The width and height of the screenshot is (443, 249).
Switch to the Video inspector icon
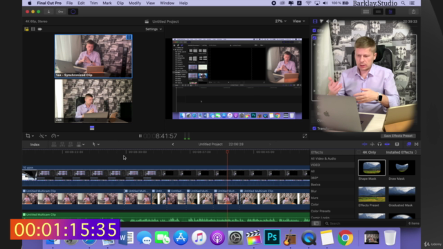315,21
